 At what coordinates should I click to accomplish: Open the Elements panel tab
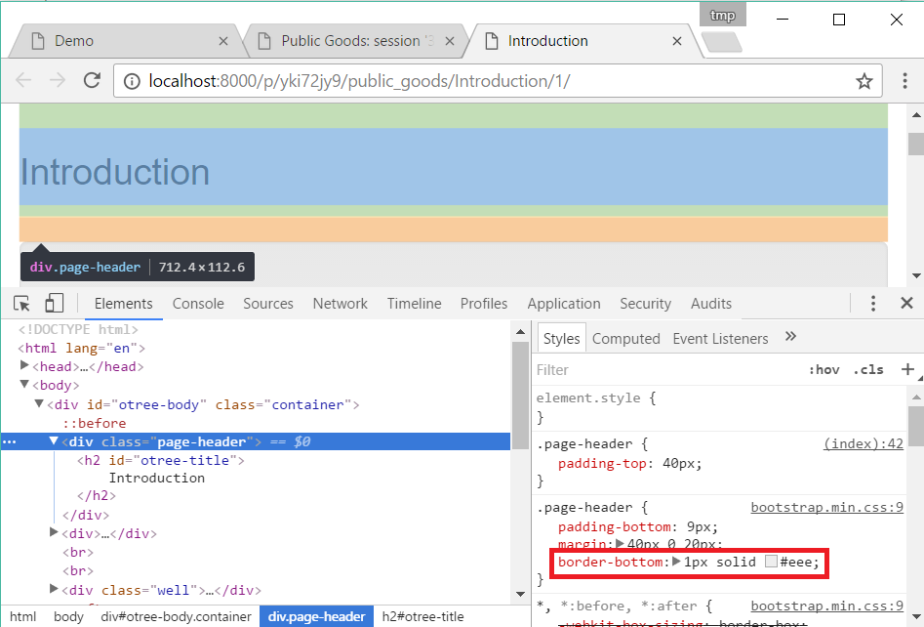tap(123, 304)
